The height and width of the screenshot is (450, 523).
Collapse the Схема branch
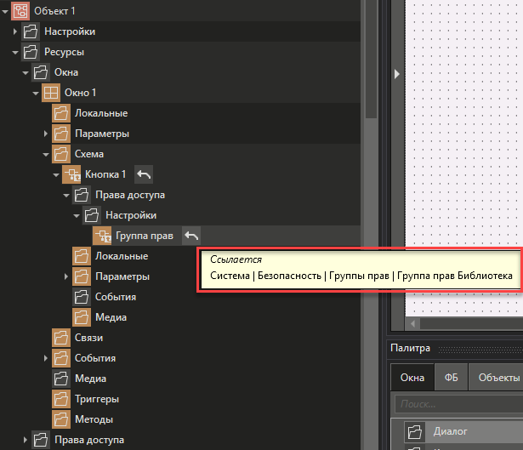tap(46, 154)
